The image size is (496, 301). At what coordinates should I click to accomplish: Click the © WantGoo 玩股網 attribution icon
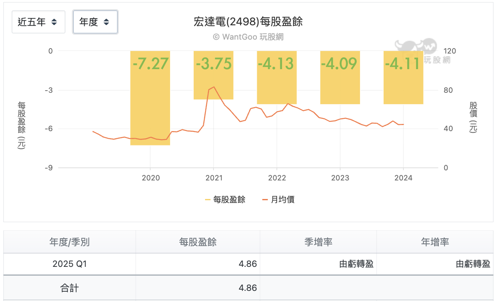tap(217, 37)
